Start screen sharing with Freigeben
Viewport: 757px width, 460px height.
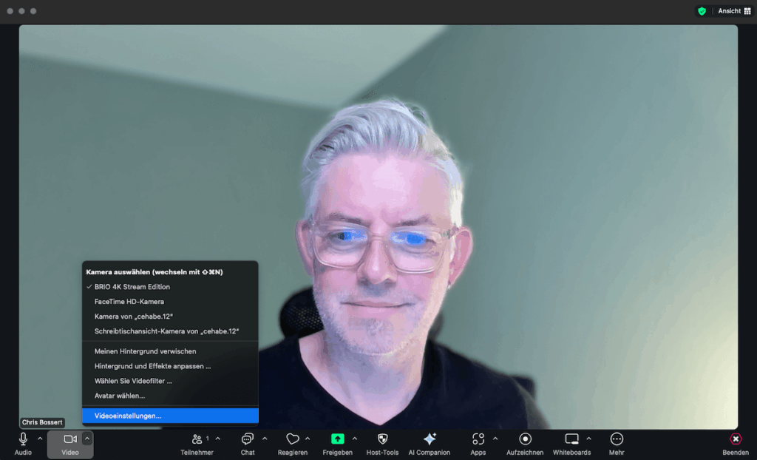click(x=337, y=439)
